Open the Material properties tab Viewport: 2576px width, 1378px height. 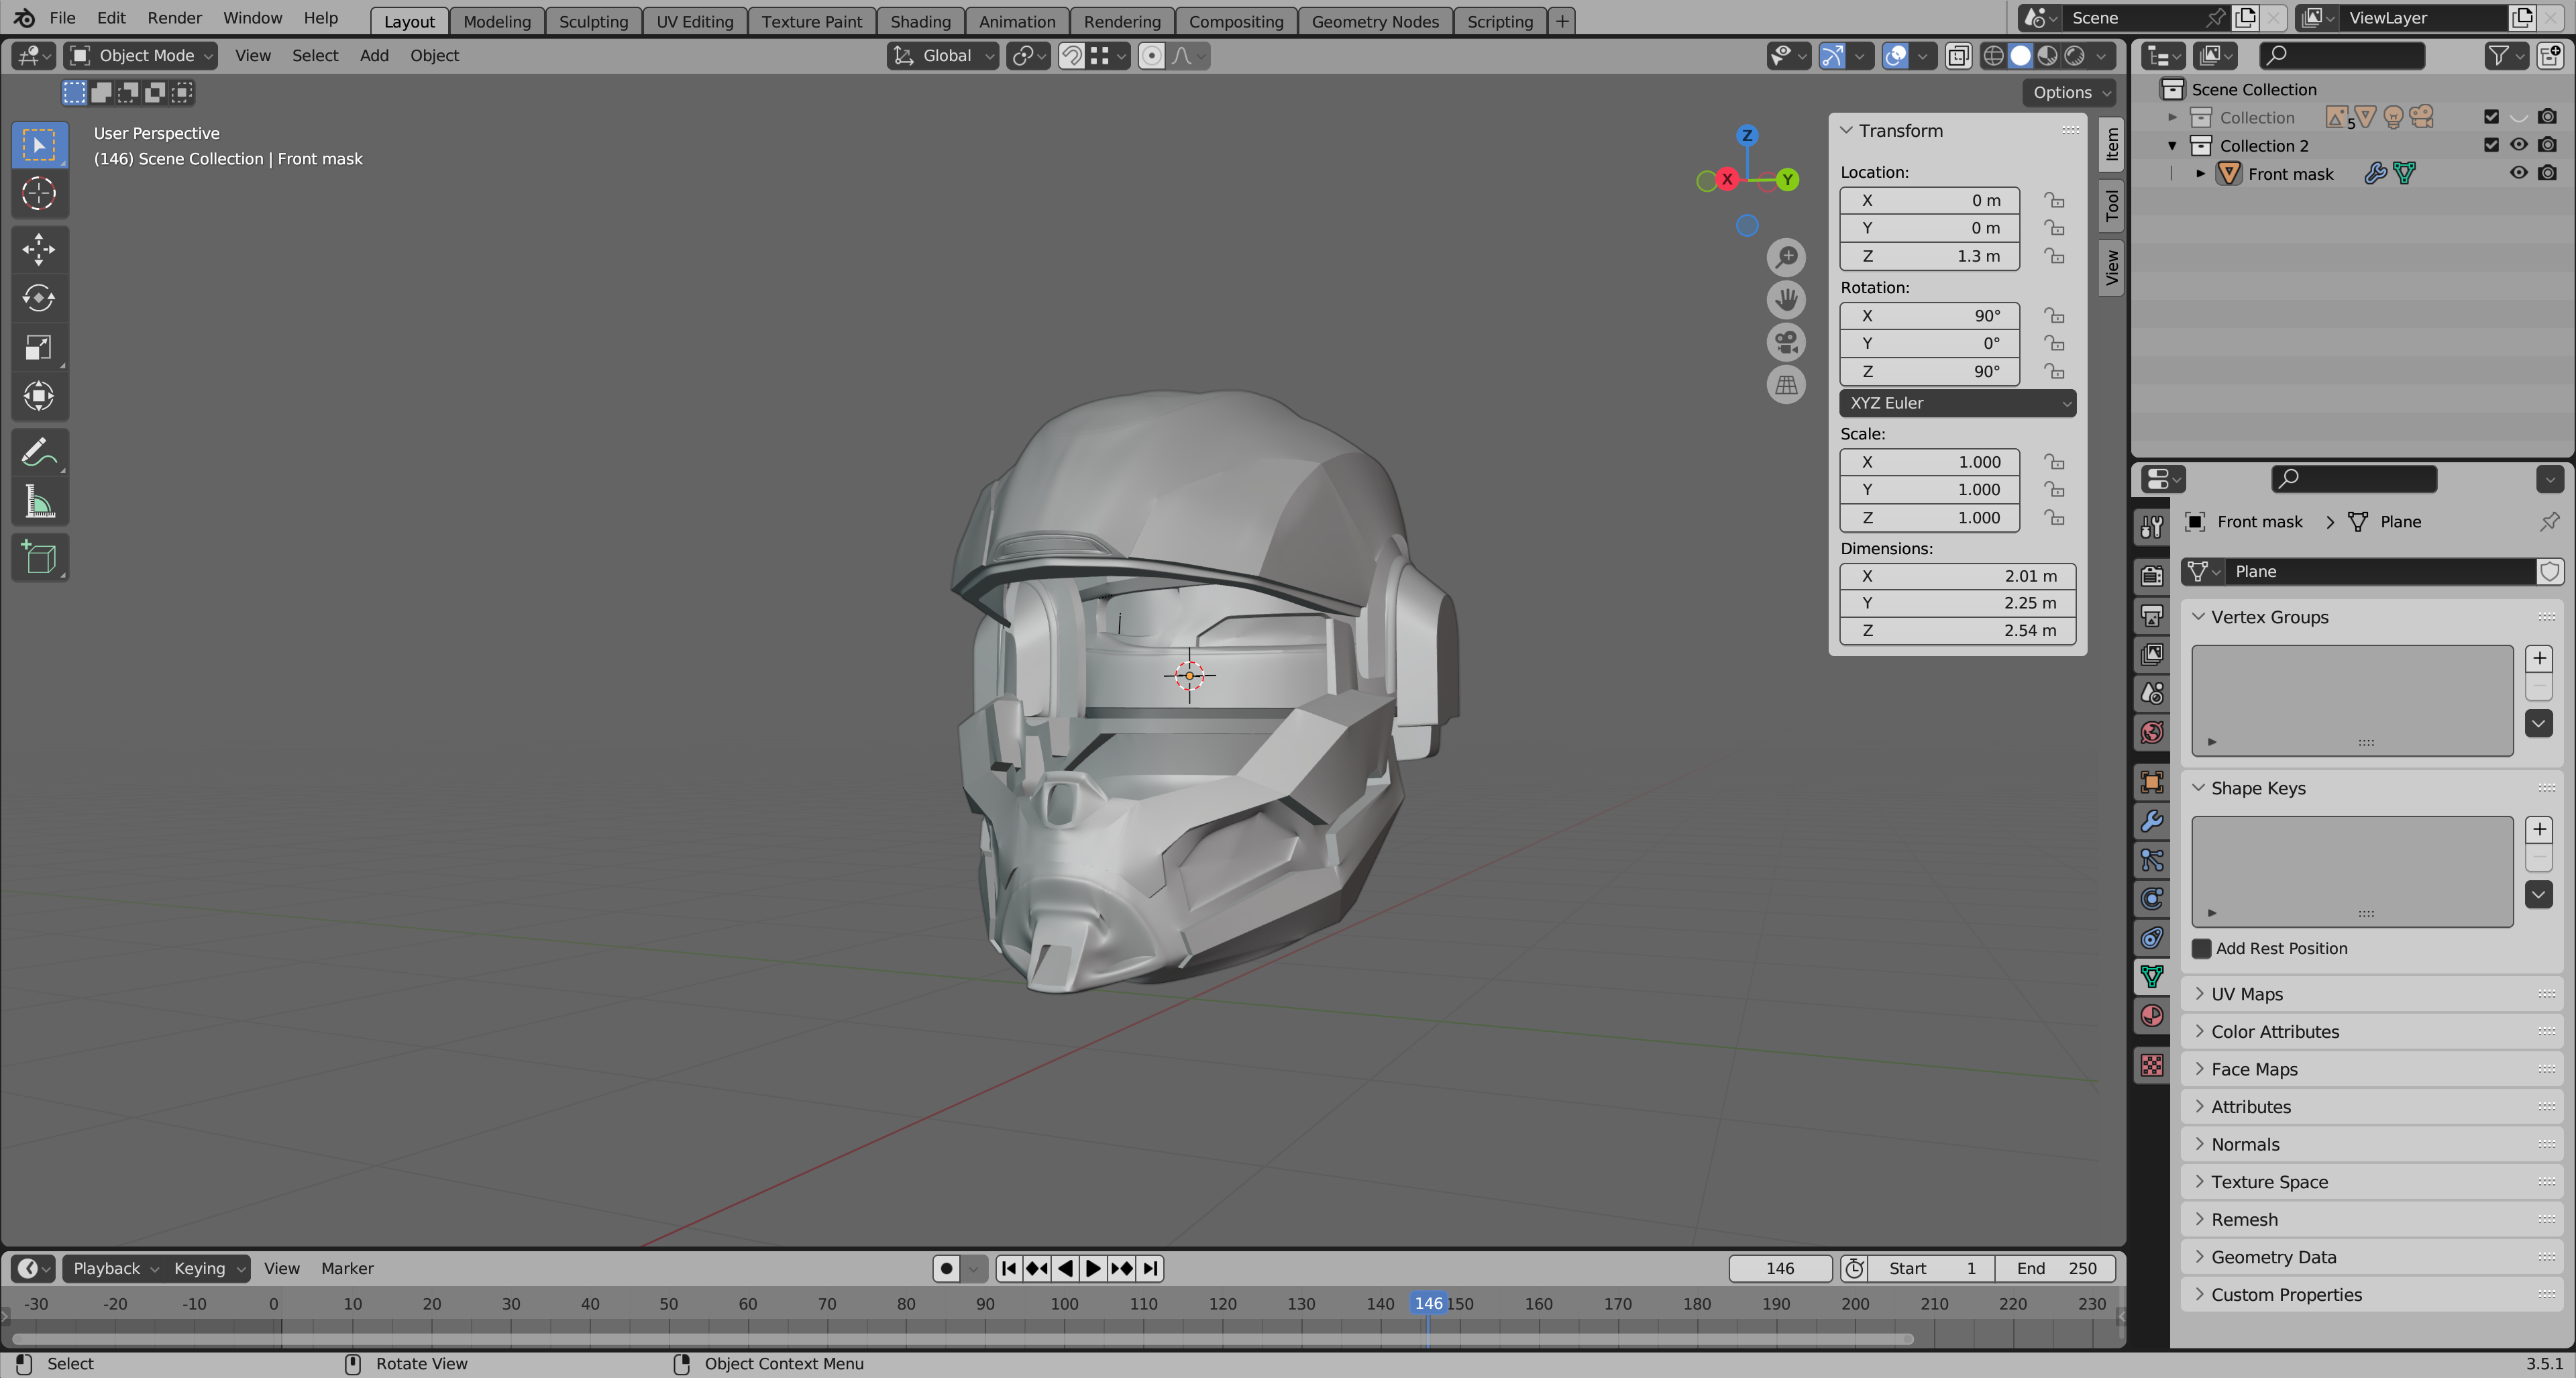point(2152,1016)
